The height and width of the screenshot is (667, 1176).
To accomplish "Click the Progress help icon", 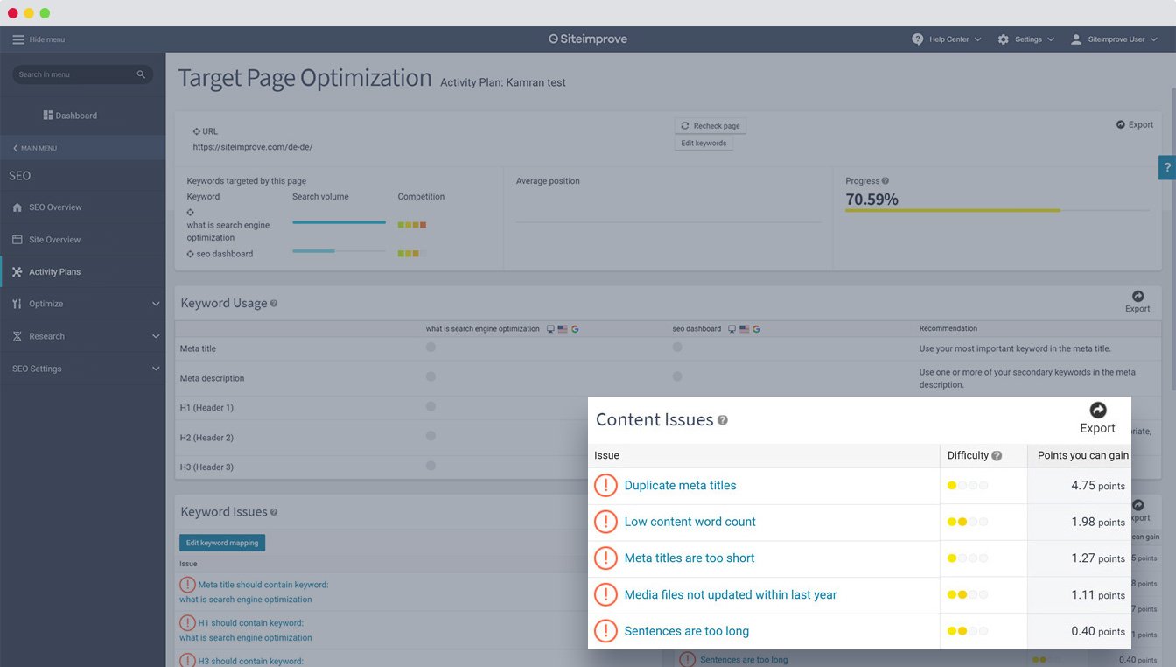I will [885, 181].
